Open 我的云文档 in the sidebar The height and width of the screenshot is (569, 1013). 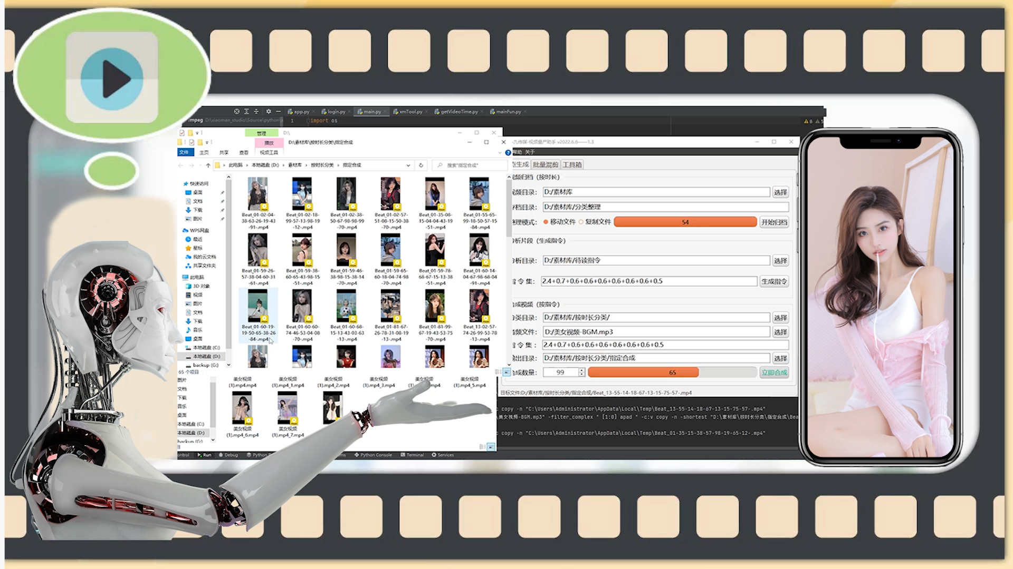(200, 257)
